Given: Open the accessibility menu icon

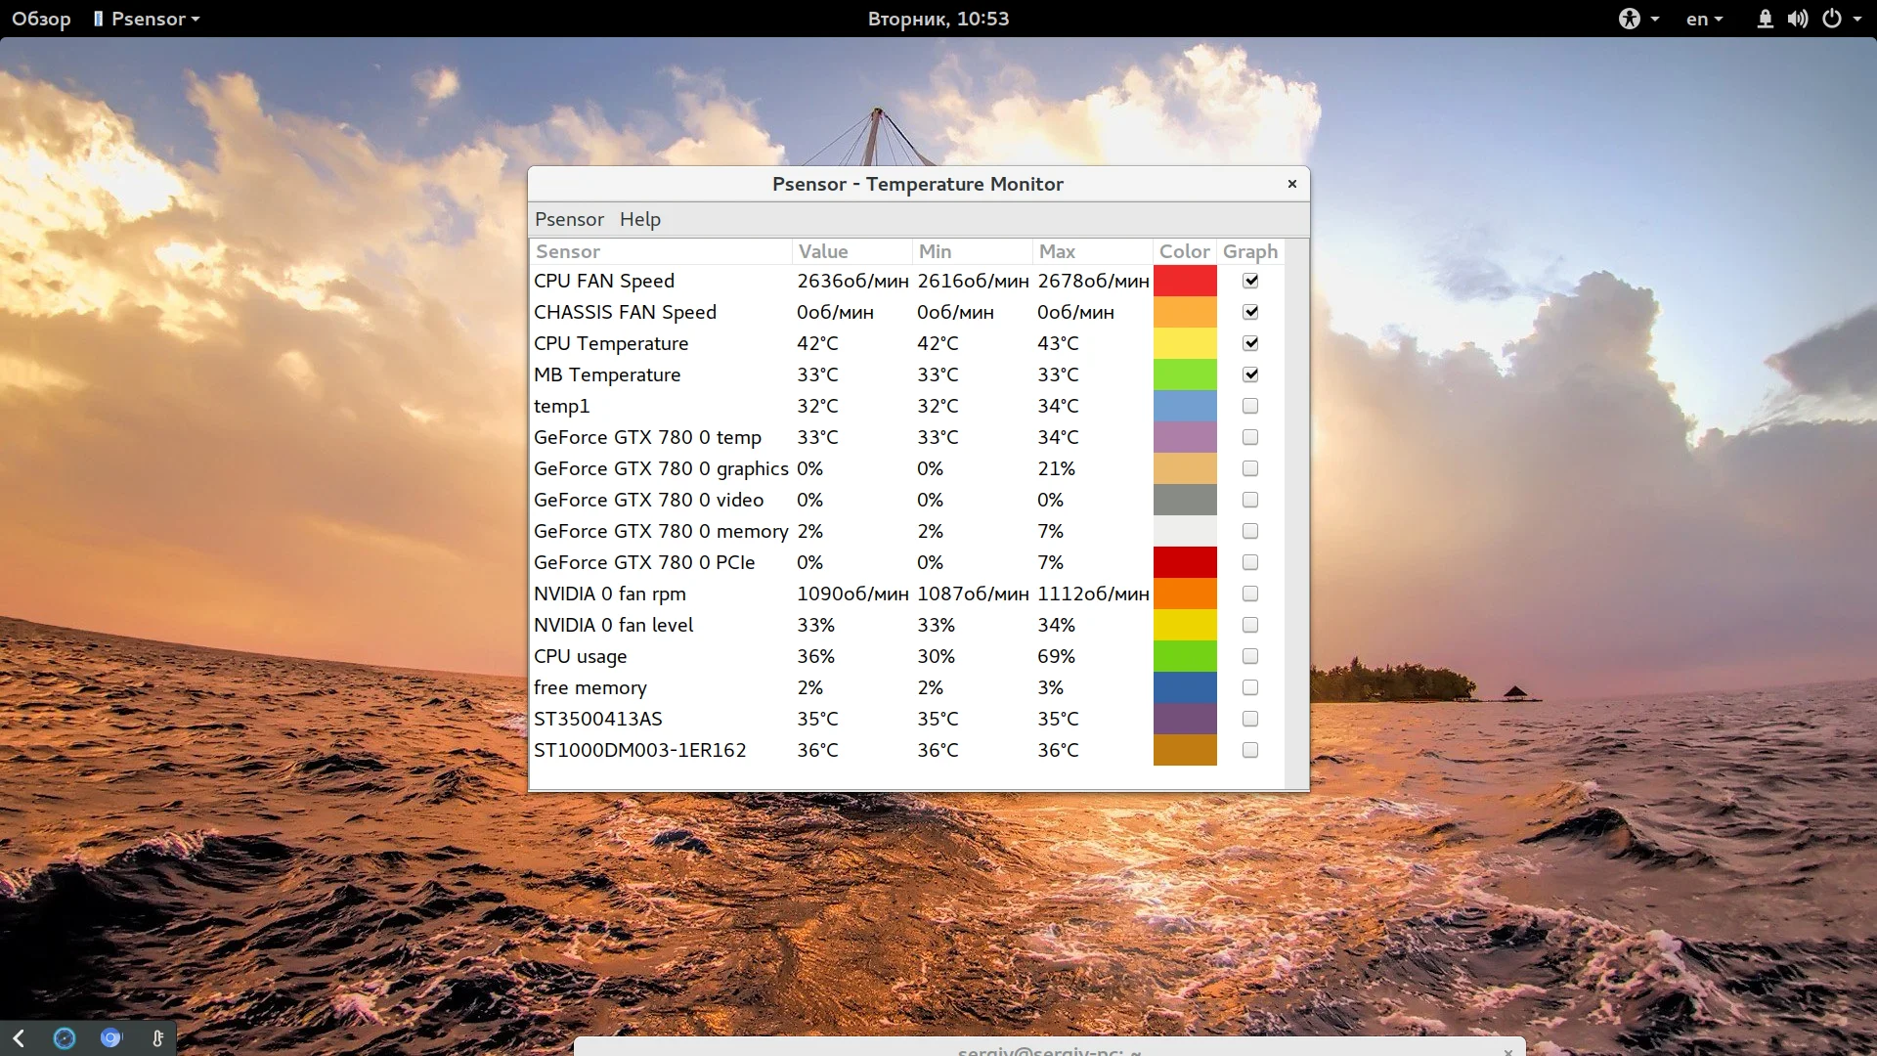Looking at the screenshot, I should [x=1629, y=19].
